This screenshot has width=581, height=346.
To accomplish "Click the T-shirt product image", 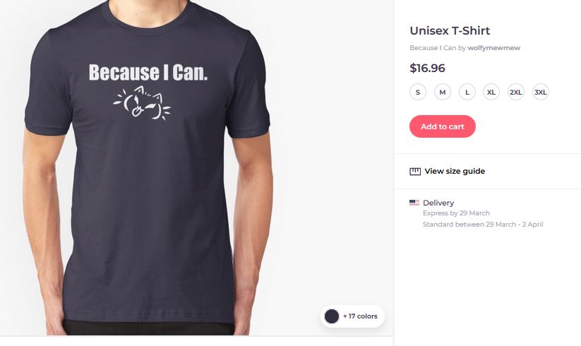I will click(x=148, y=167).
